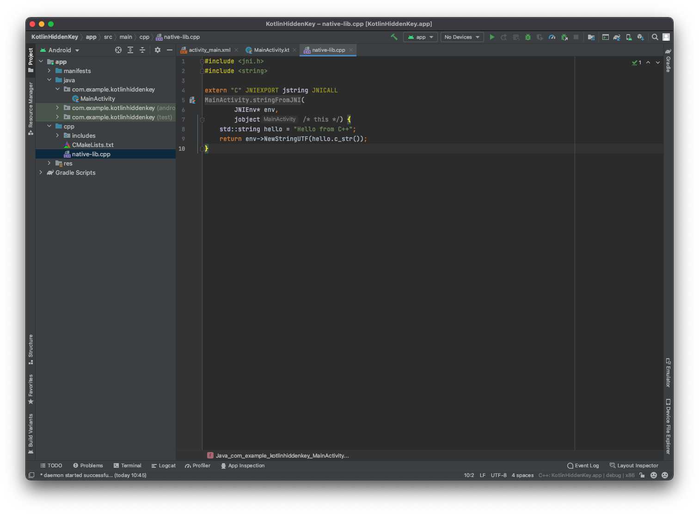699x514 pixels.
Task: Toggle the Logcat tool window
Action: click(163, 465)
